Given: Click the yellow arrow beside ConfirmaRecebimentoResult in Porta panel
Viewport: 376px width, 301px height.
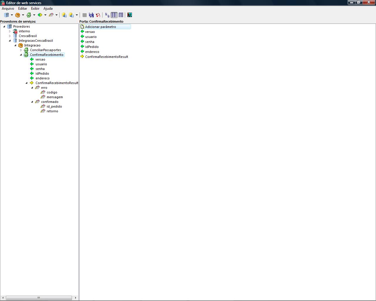Looking at the screenshot, I should [82, 56].
